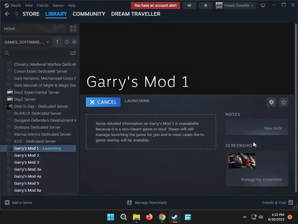Open the Garry's Mod screenshot thumbnail
The image size is (298, 224).
242,161
